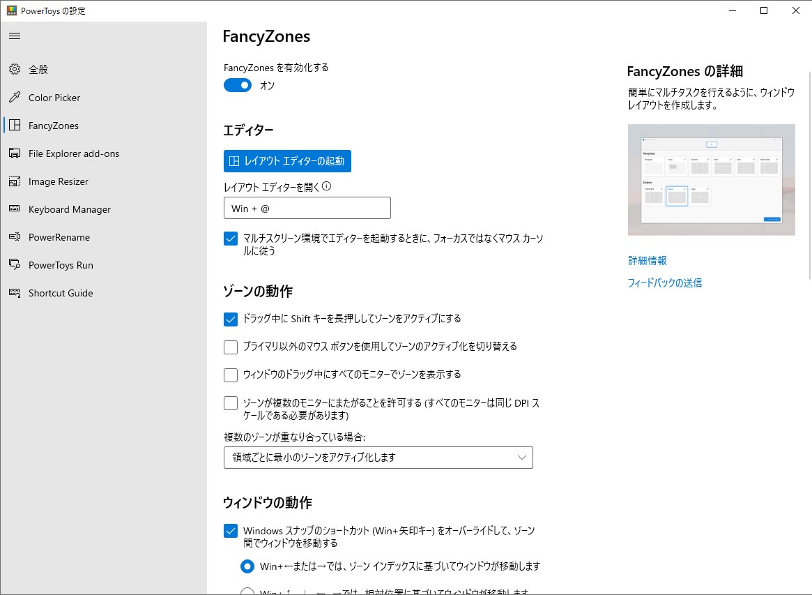Screen dimensions: 812x595
Task: Open Color Picker settings
Action: pyautogui.click(x=54, y=98)
